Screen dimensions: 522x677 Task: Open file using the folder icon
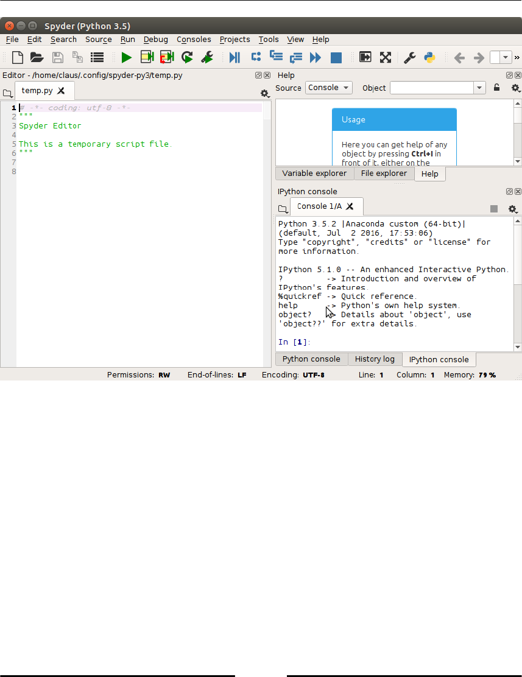pos(37,57)
